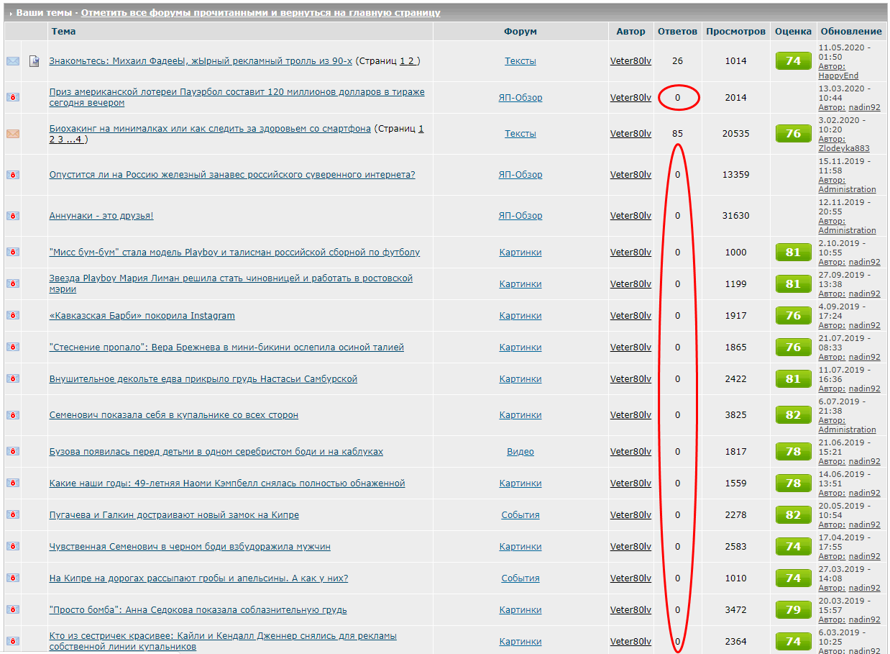Click view count 31630 in Аннунаки row
The height and width of the screenshot is (654, 890).
tap(736, 216)
